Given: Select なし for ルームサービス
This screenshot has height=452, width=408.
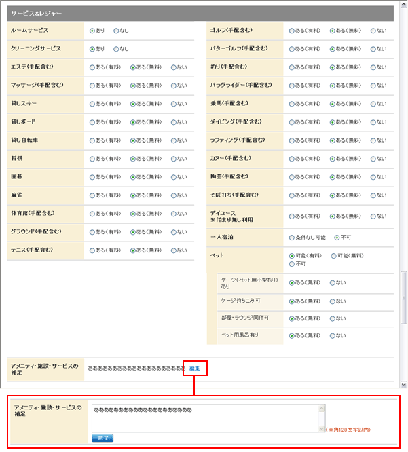Looking at the screenshot, I should point(116,31).
